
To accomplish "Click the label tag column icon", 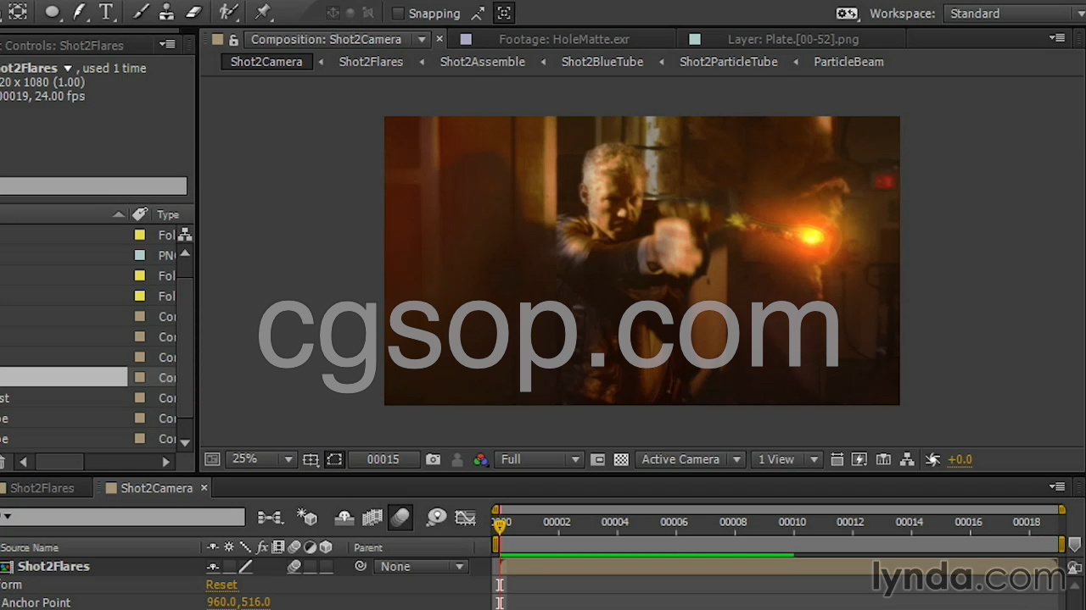I will pyautogui.click(x=140, y=214).
